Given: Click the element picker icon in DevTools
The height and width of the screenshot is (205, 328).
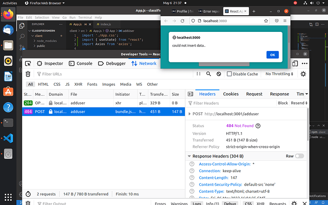Looking at the screenshot, I should [28, 63].
